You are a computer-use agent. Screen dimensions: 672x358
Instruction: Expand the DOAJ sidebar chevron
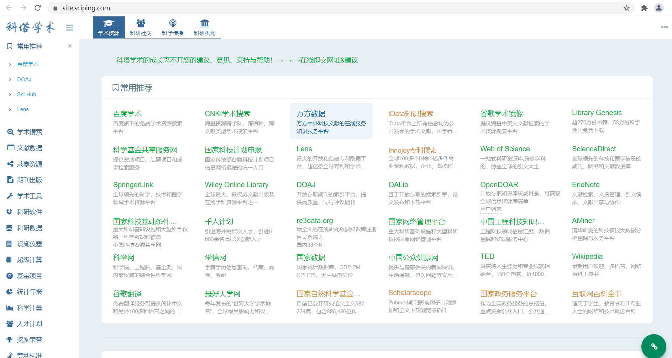pos(10,80)
